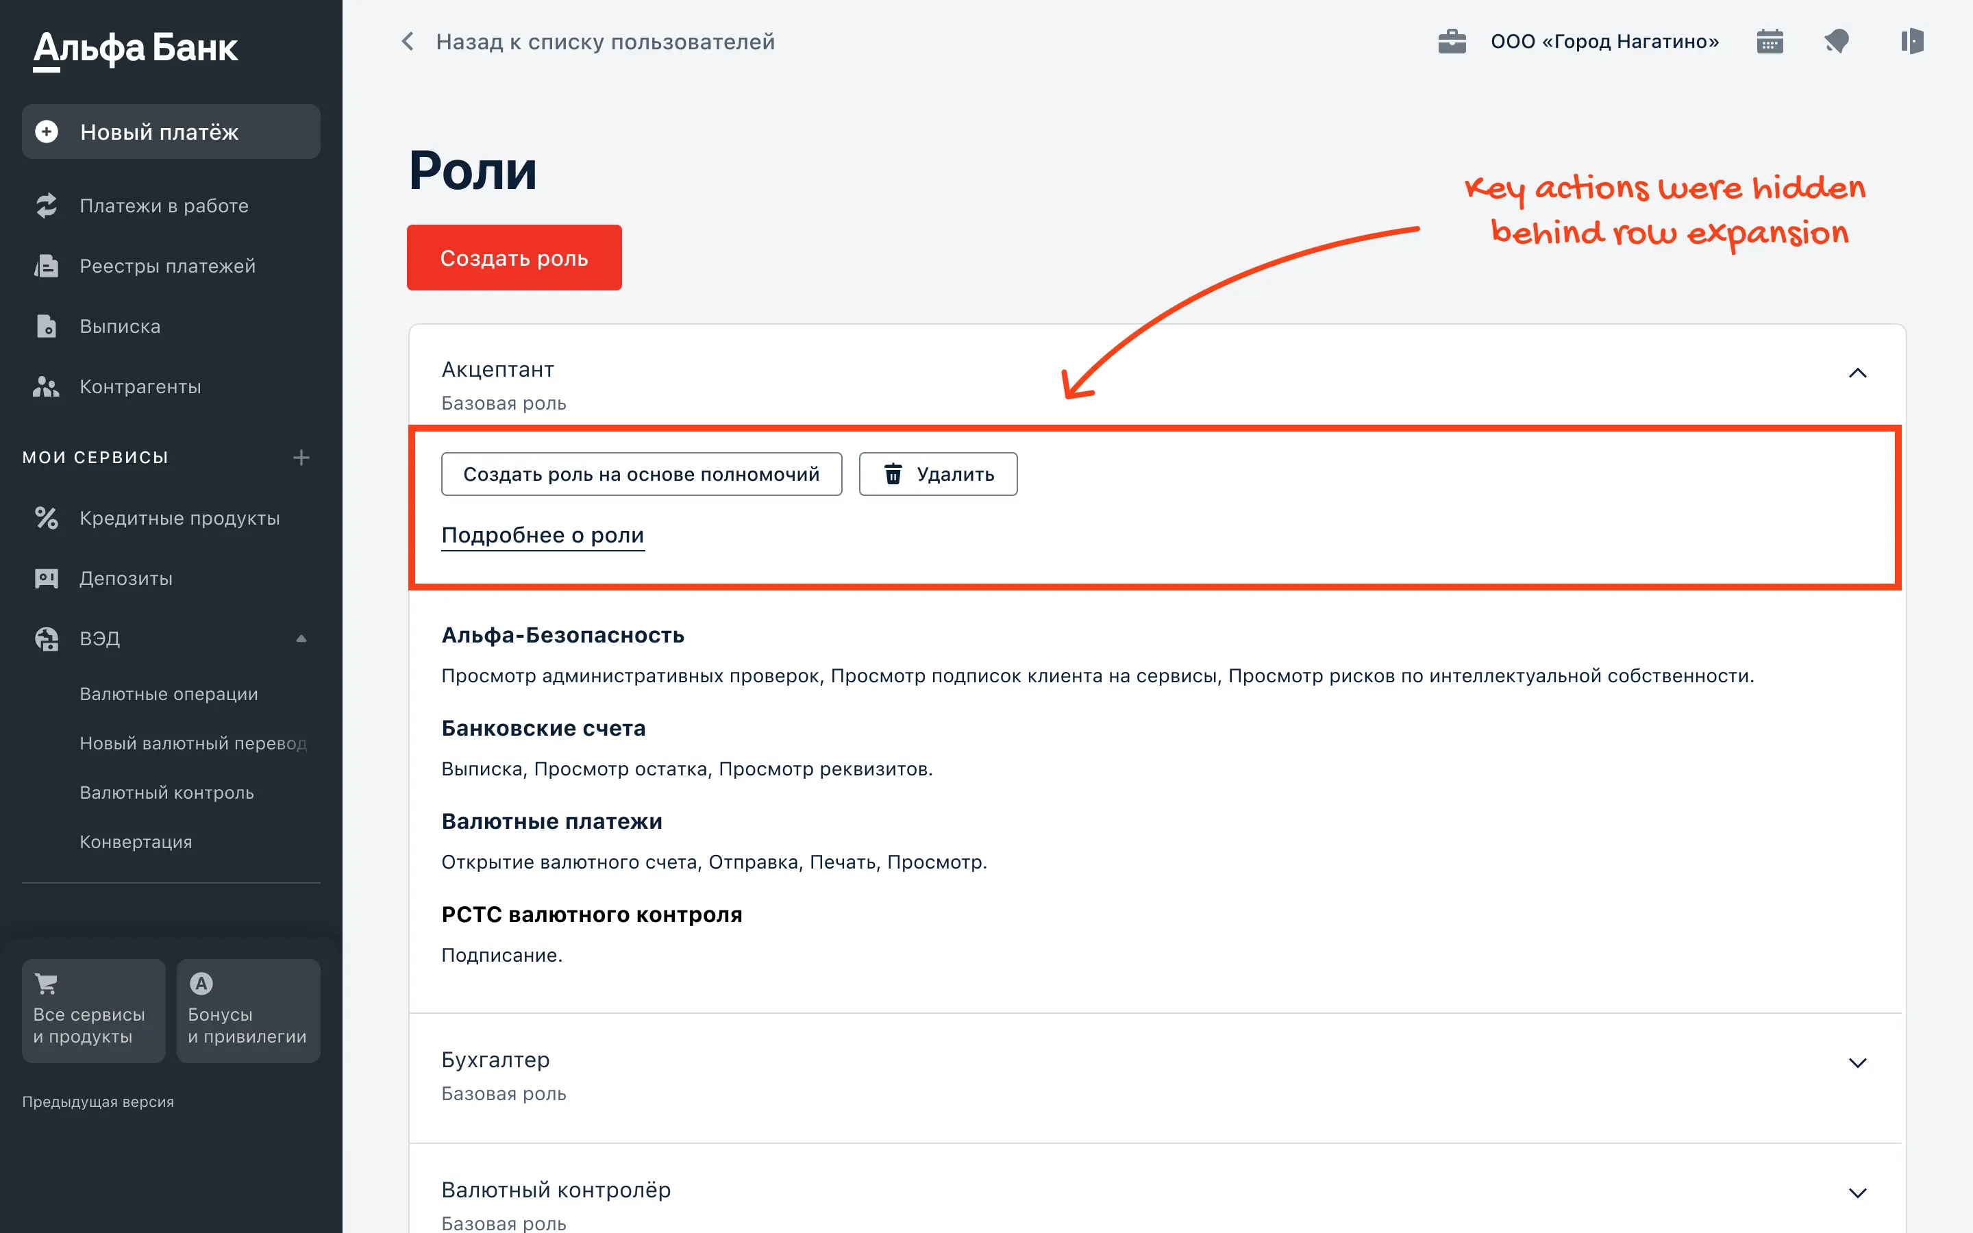The height and width of the screenshot is (1233, 1973).
Task: Open Платежи в работе menu item
Action: tap(163, 206)
